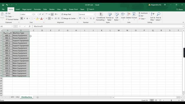Open the font size dropdown
This screenshot has height=104, width=185.
(38, 14)
